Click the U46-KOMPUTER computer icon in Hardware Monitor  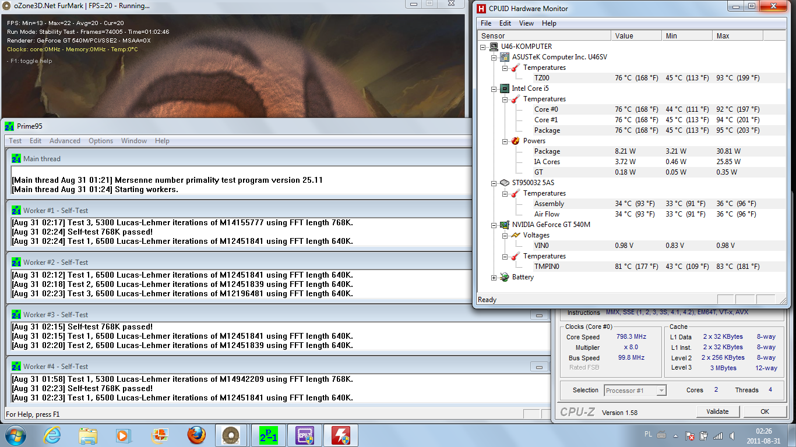(494, 47)
